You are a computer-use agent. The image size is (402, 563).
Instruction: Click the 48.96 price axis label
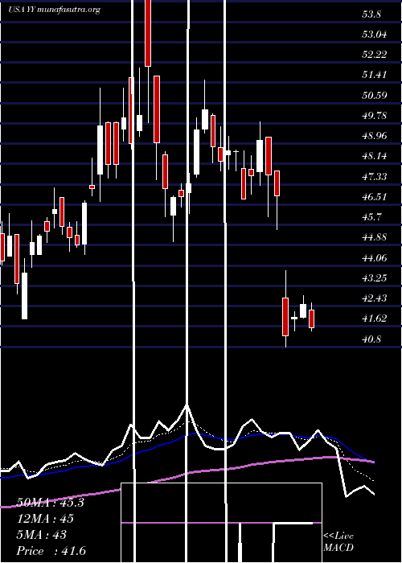pos(375,136)
